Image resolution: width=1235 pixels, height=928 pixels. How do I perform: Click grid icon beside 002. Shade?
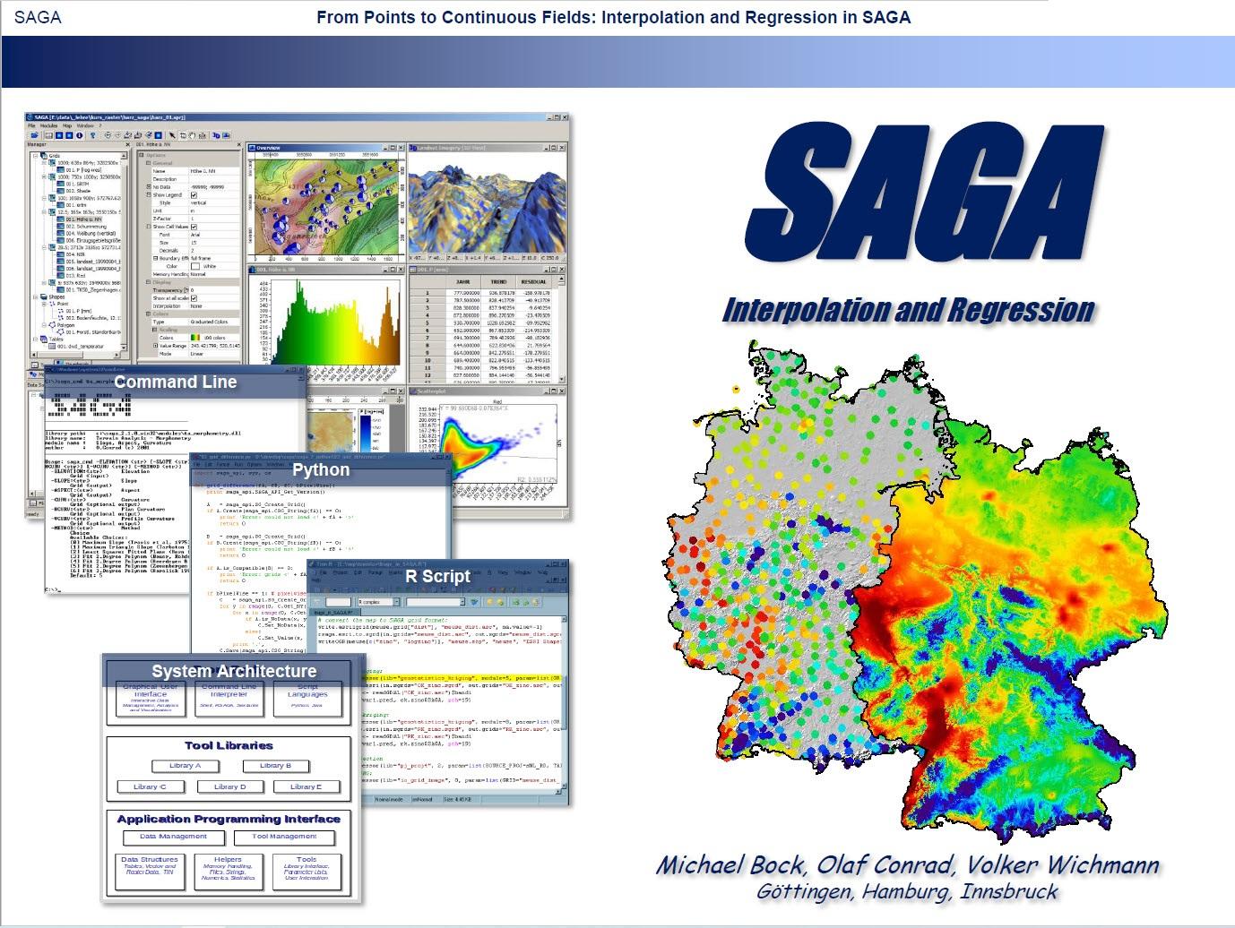pyautogui.click(x=61, y=191)
